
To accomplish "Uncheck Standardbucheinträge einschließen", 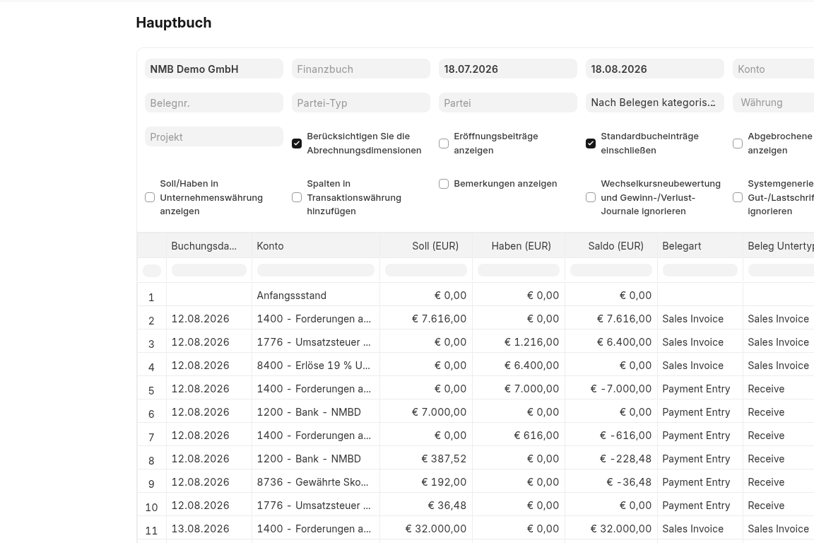I will (590, 144).
